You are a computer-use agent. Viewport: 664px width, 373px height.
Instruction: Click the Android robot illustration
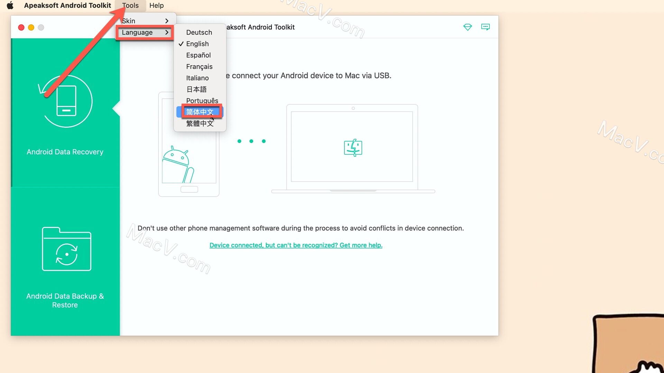(x=178, y=165)
